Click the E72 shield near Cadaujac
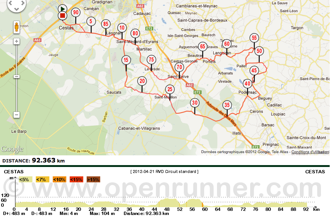 click(x=149, y=29)
